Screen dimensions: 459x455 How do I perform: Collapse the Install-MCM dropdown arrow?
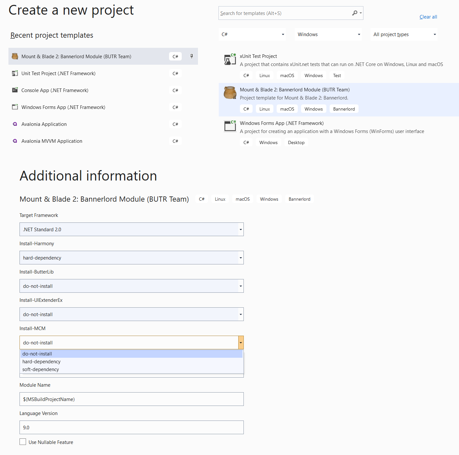coord(241,342)
